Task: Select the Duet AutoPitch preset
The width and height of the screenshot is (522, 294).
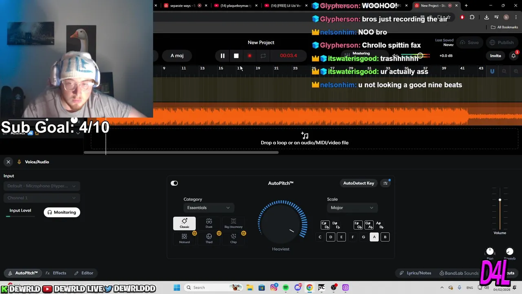Action: coord(209,223)
